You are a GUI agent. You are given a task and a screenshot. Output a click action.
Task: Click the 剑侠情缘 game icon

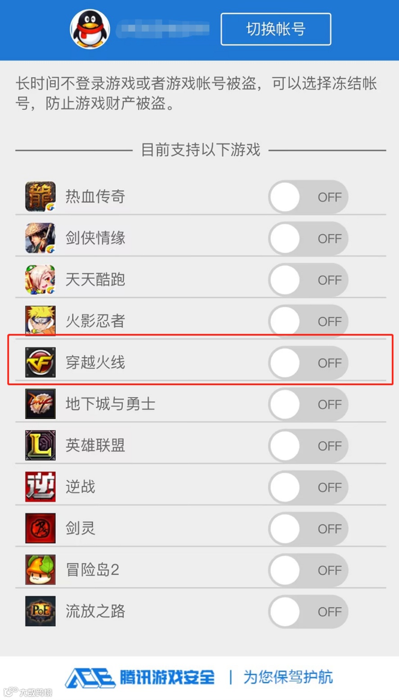(x=41, y=238)
